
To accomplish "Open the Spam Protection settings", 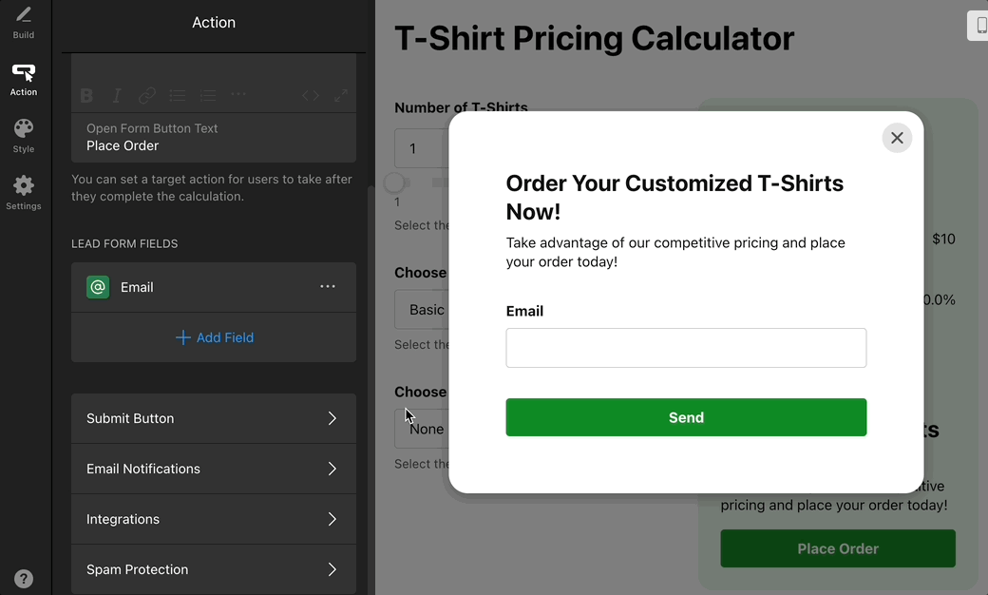I will tap(214, 569).
